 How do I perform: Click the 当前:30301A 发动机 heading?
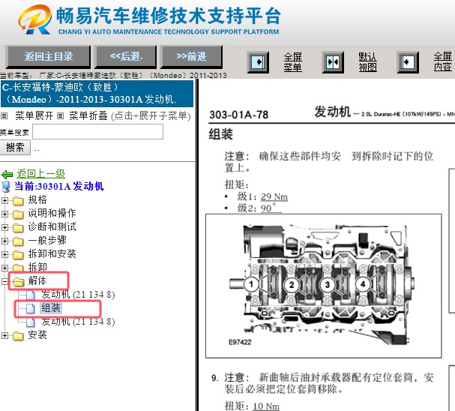tap(59, 186)
